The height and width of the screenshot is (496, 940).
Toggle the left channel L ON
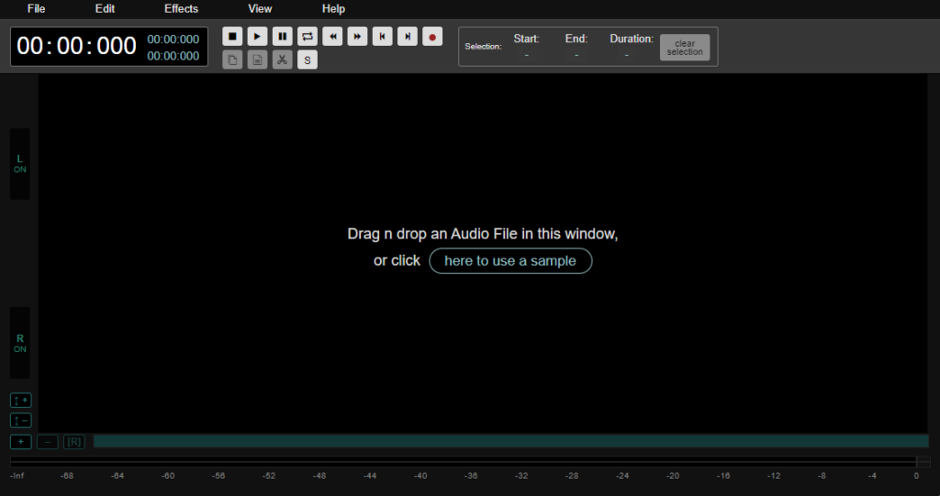click(20, 163)
